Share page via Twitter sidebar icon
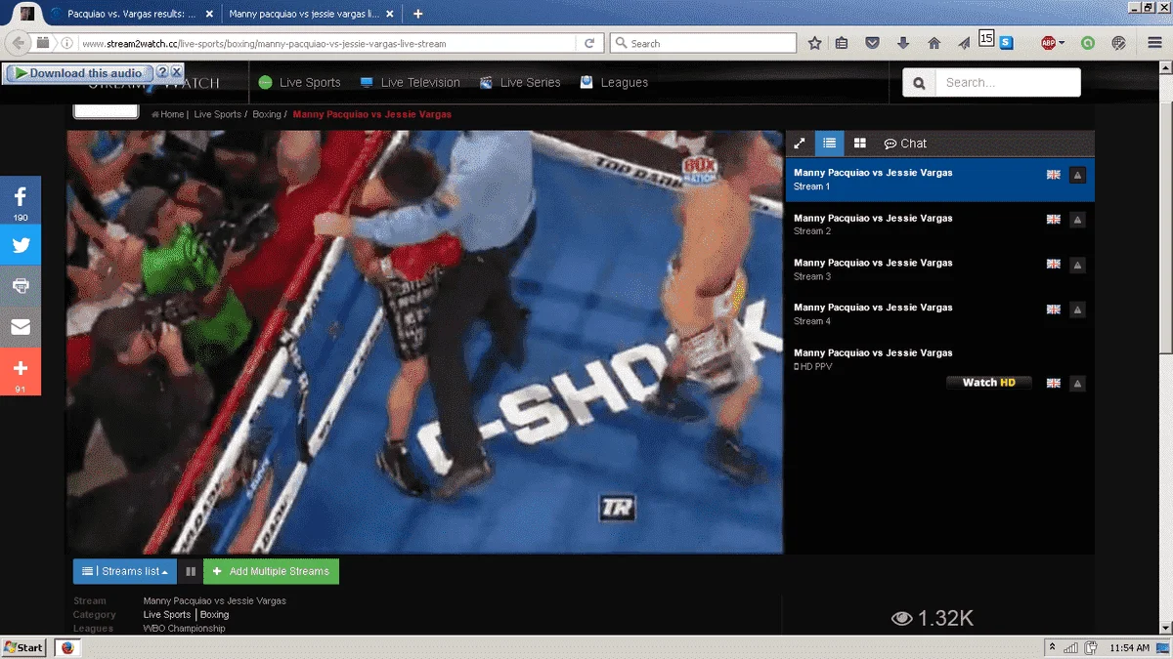 [21, 245]
